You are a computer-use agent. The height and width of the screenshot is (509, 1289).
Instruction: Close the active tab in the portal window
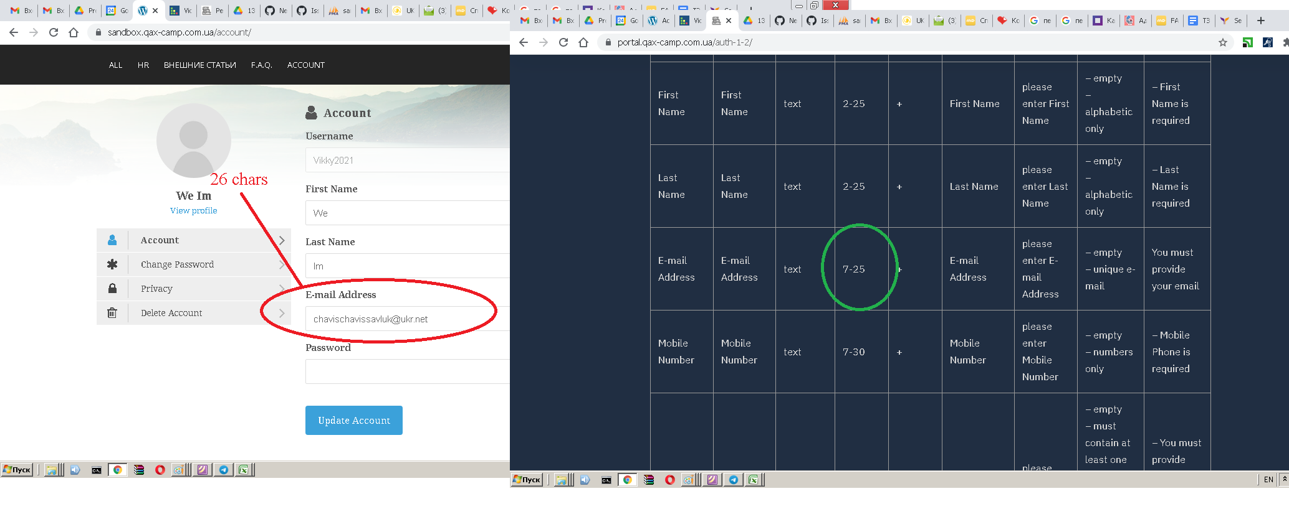[x=729, y=21]
